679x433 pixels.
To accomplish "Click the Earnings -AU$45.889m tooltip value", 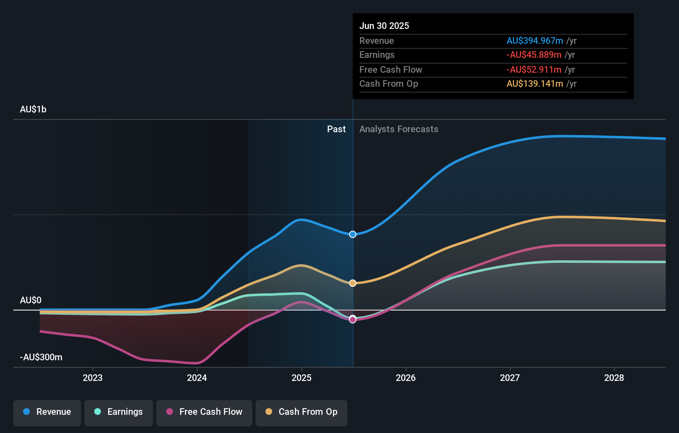I will 533,55.
